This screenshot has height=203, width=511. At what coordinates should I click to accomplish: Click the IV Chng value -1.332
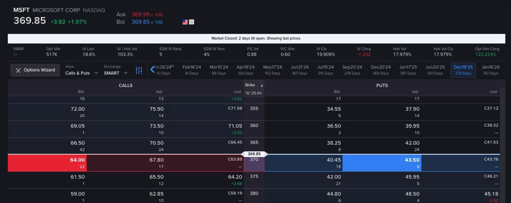pos(364,54)
